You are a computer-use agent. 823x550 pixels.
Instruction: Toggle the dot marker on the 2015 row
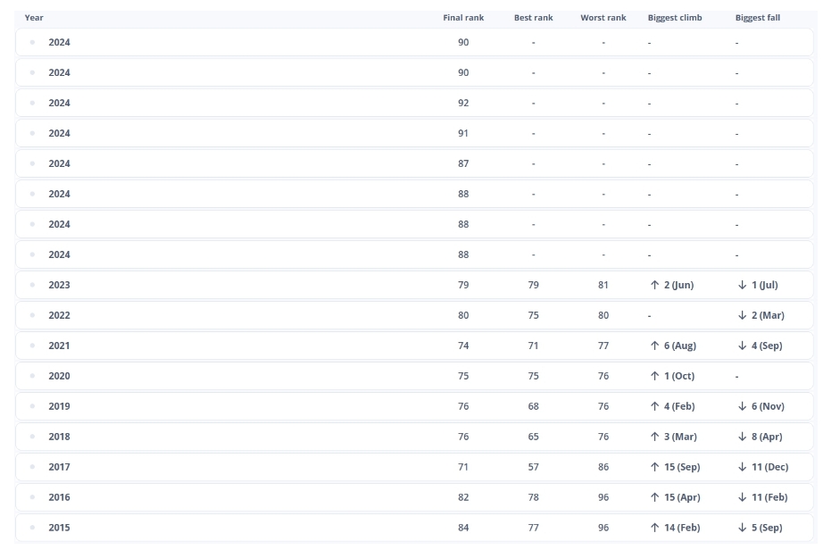[x=32, y=528]
